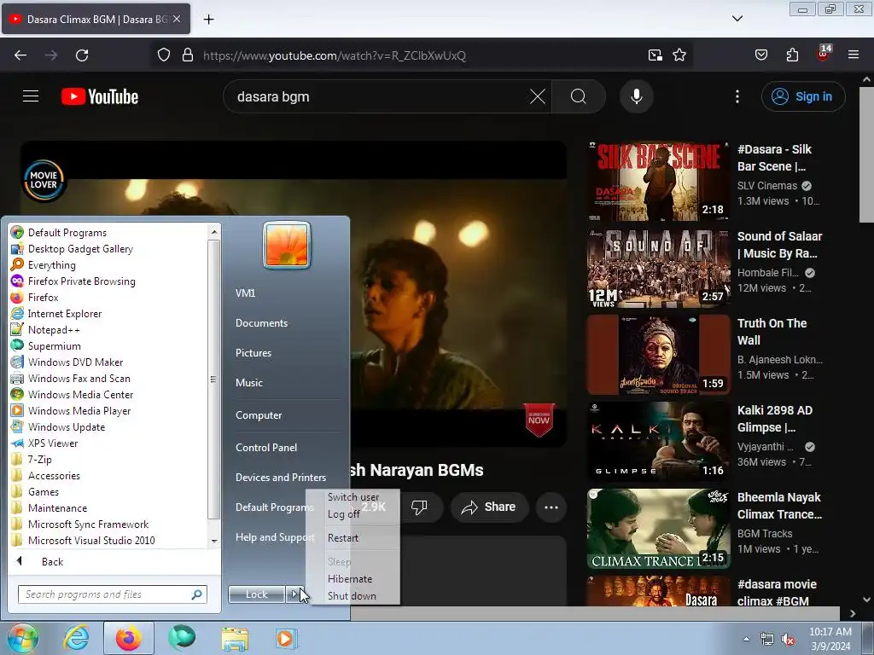Go back with the browser back arrow
The image size is (874, 655).
point(20,55)
